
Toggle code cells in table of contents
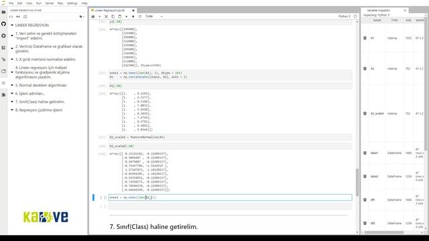click(x=11, y=17)
